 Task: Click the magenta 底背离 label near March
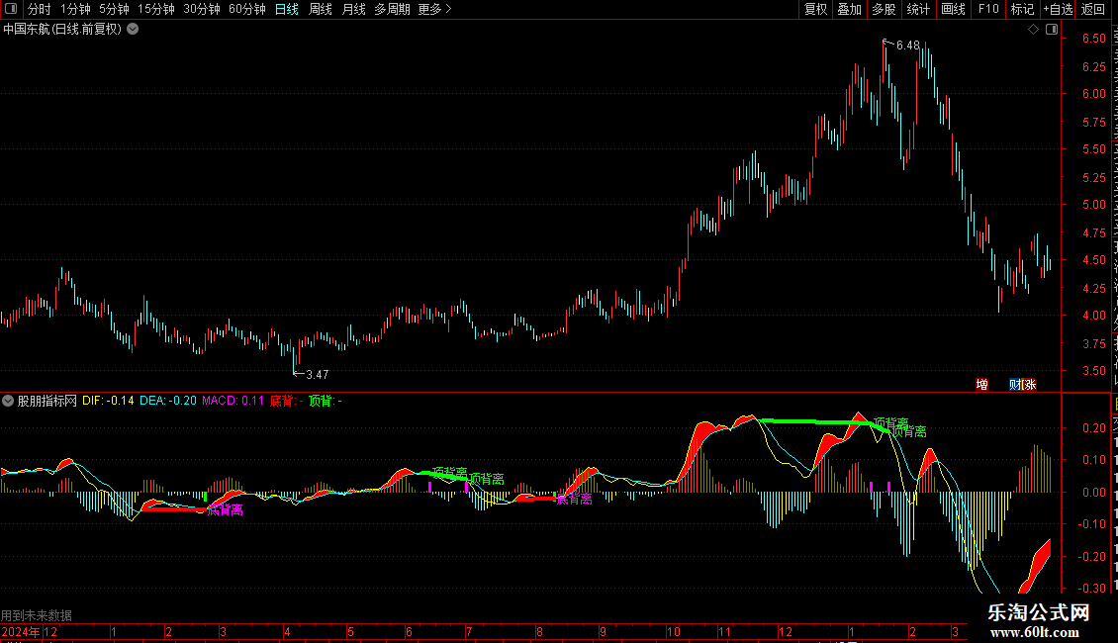(x=226, y=509)
